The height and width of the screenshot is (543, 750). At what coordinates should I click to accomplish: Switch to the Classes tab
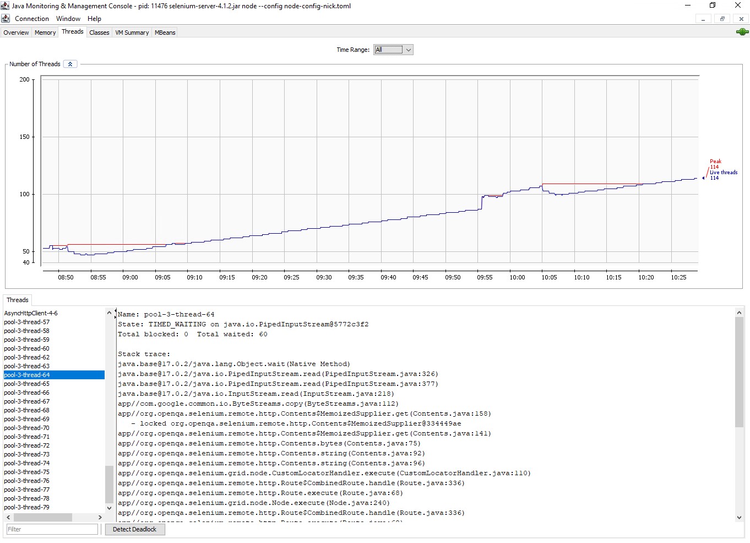99,33
